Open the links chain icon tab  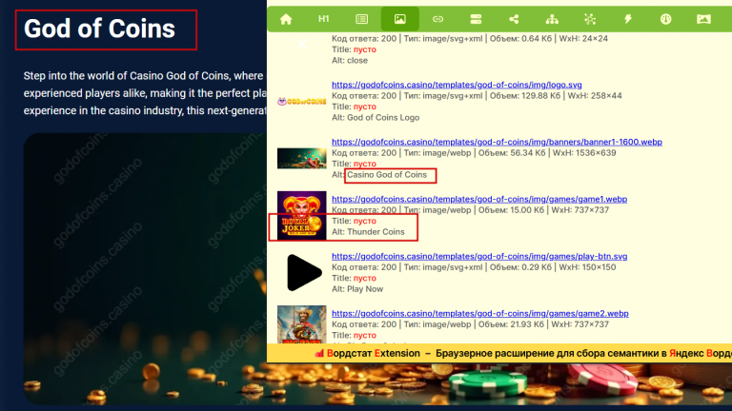click(x=437, y=19)
